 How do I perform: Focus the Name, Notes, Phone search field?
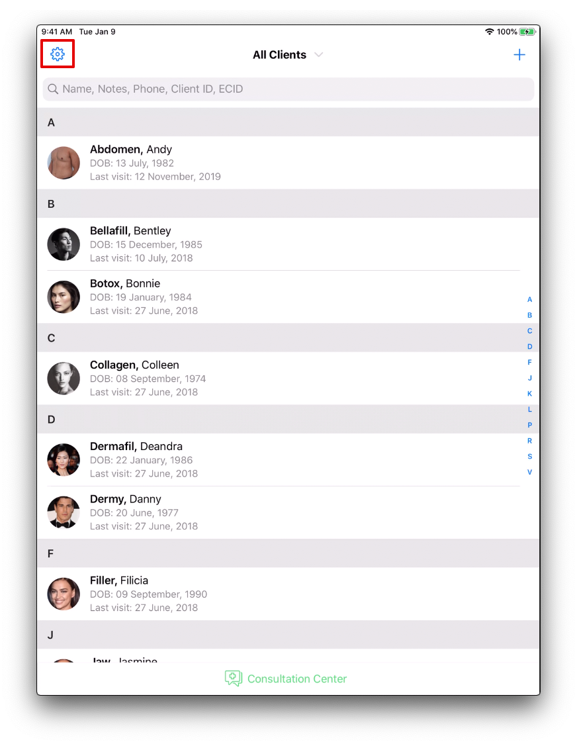click(288, 89)
